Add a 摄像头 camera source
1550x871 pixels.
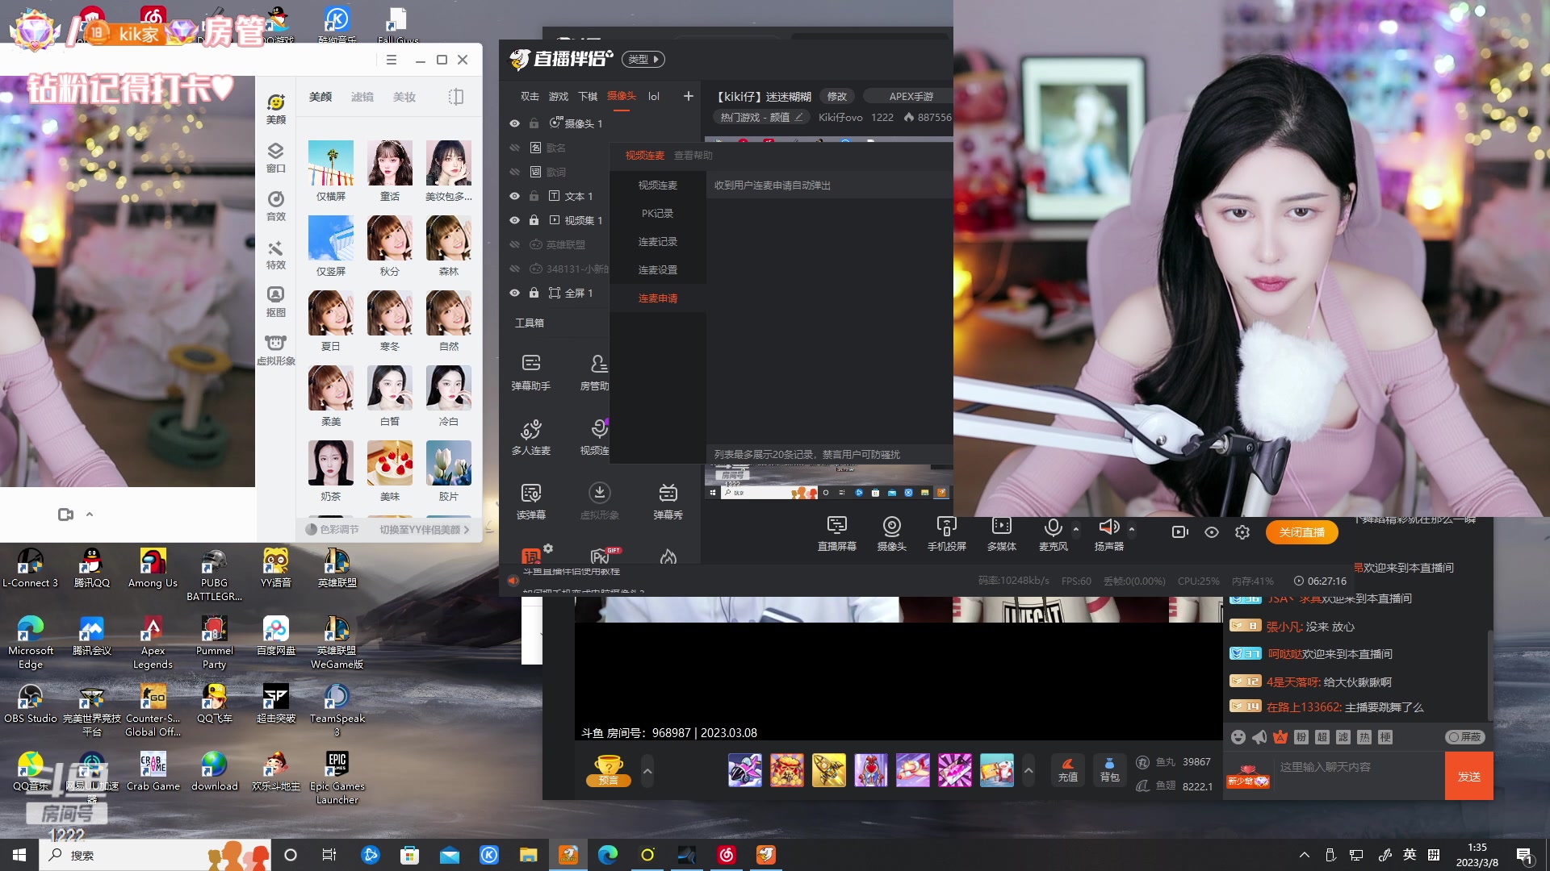(891, 534)
